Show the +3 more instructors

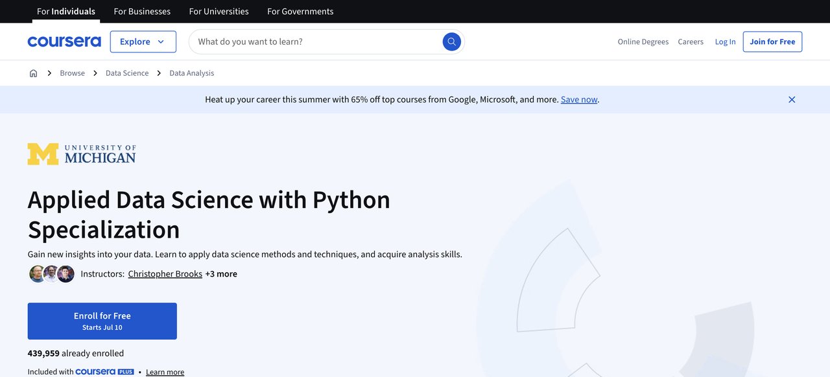click(221, 274)
